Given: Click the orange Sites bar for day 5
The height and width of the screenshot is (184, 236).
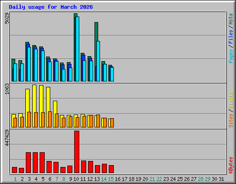Looking at the screenshot, I should click(43, 120).
